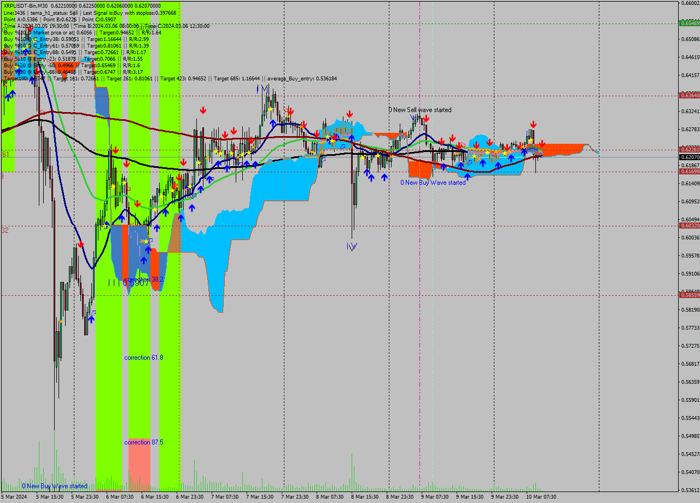700x503 pixels.
Task: Click the '5 Mar 2024' date label
Action: click(14, 497)
